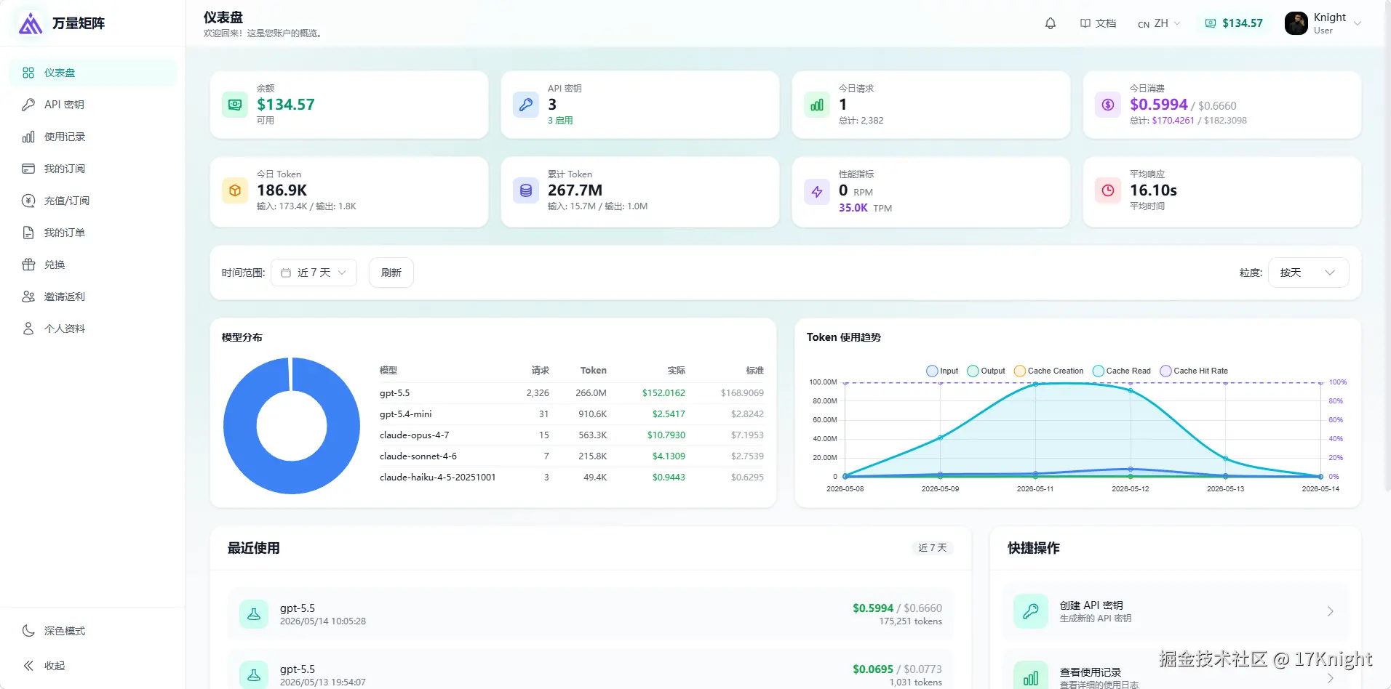Open API 密钥 in the sidebar

pyautogui.click(x=93, y=105)
